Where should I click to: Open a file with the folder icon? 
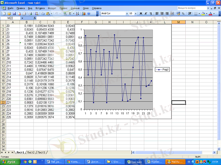9,13
